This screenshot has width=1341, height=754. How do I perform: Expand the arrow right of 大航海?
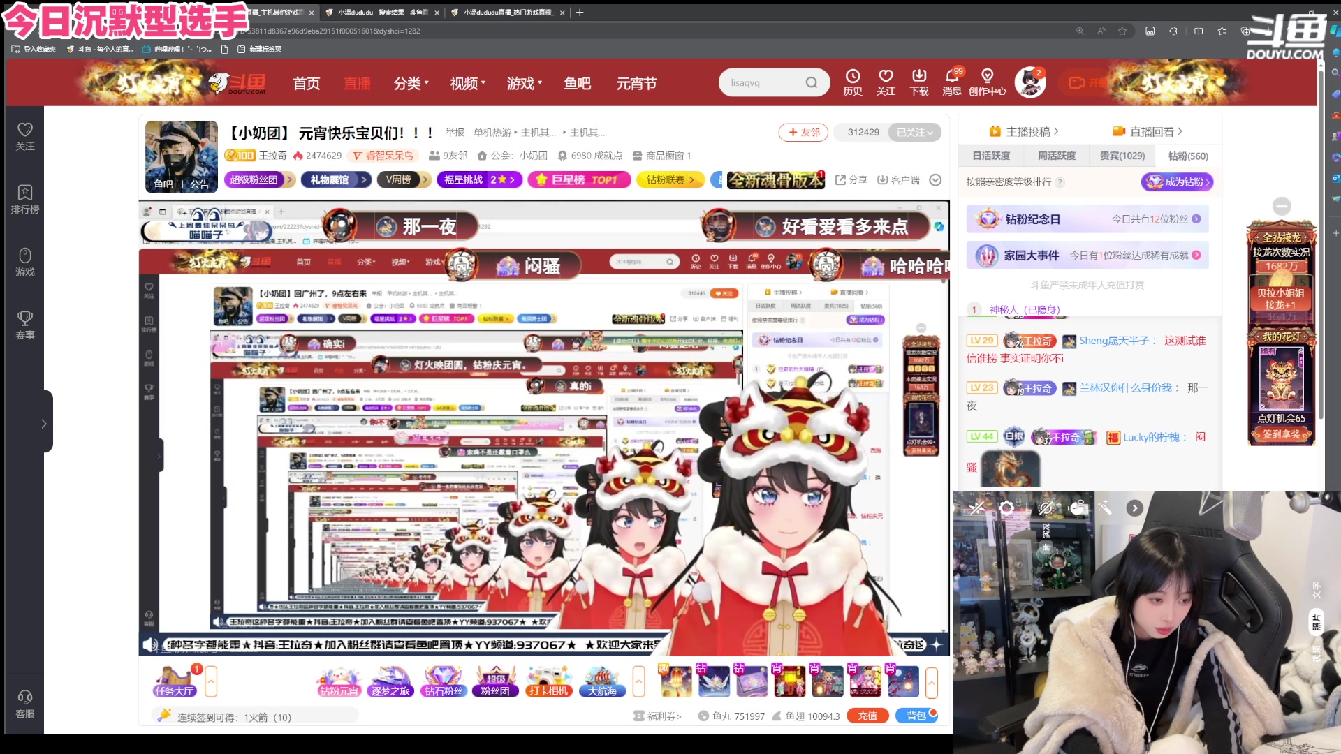(638, 681)
